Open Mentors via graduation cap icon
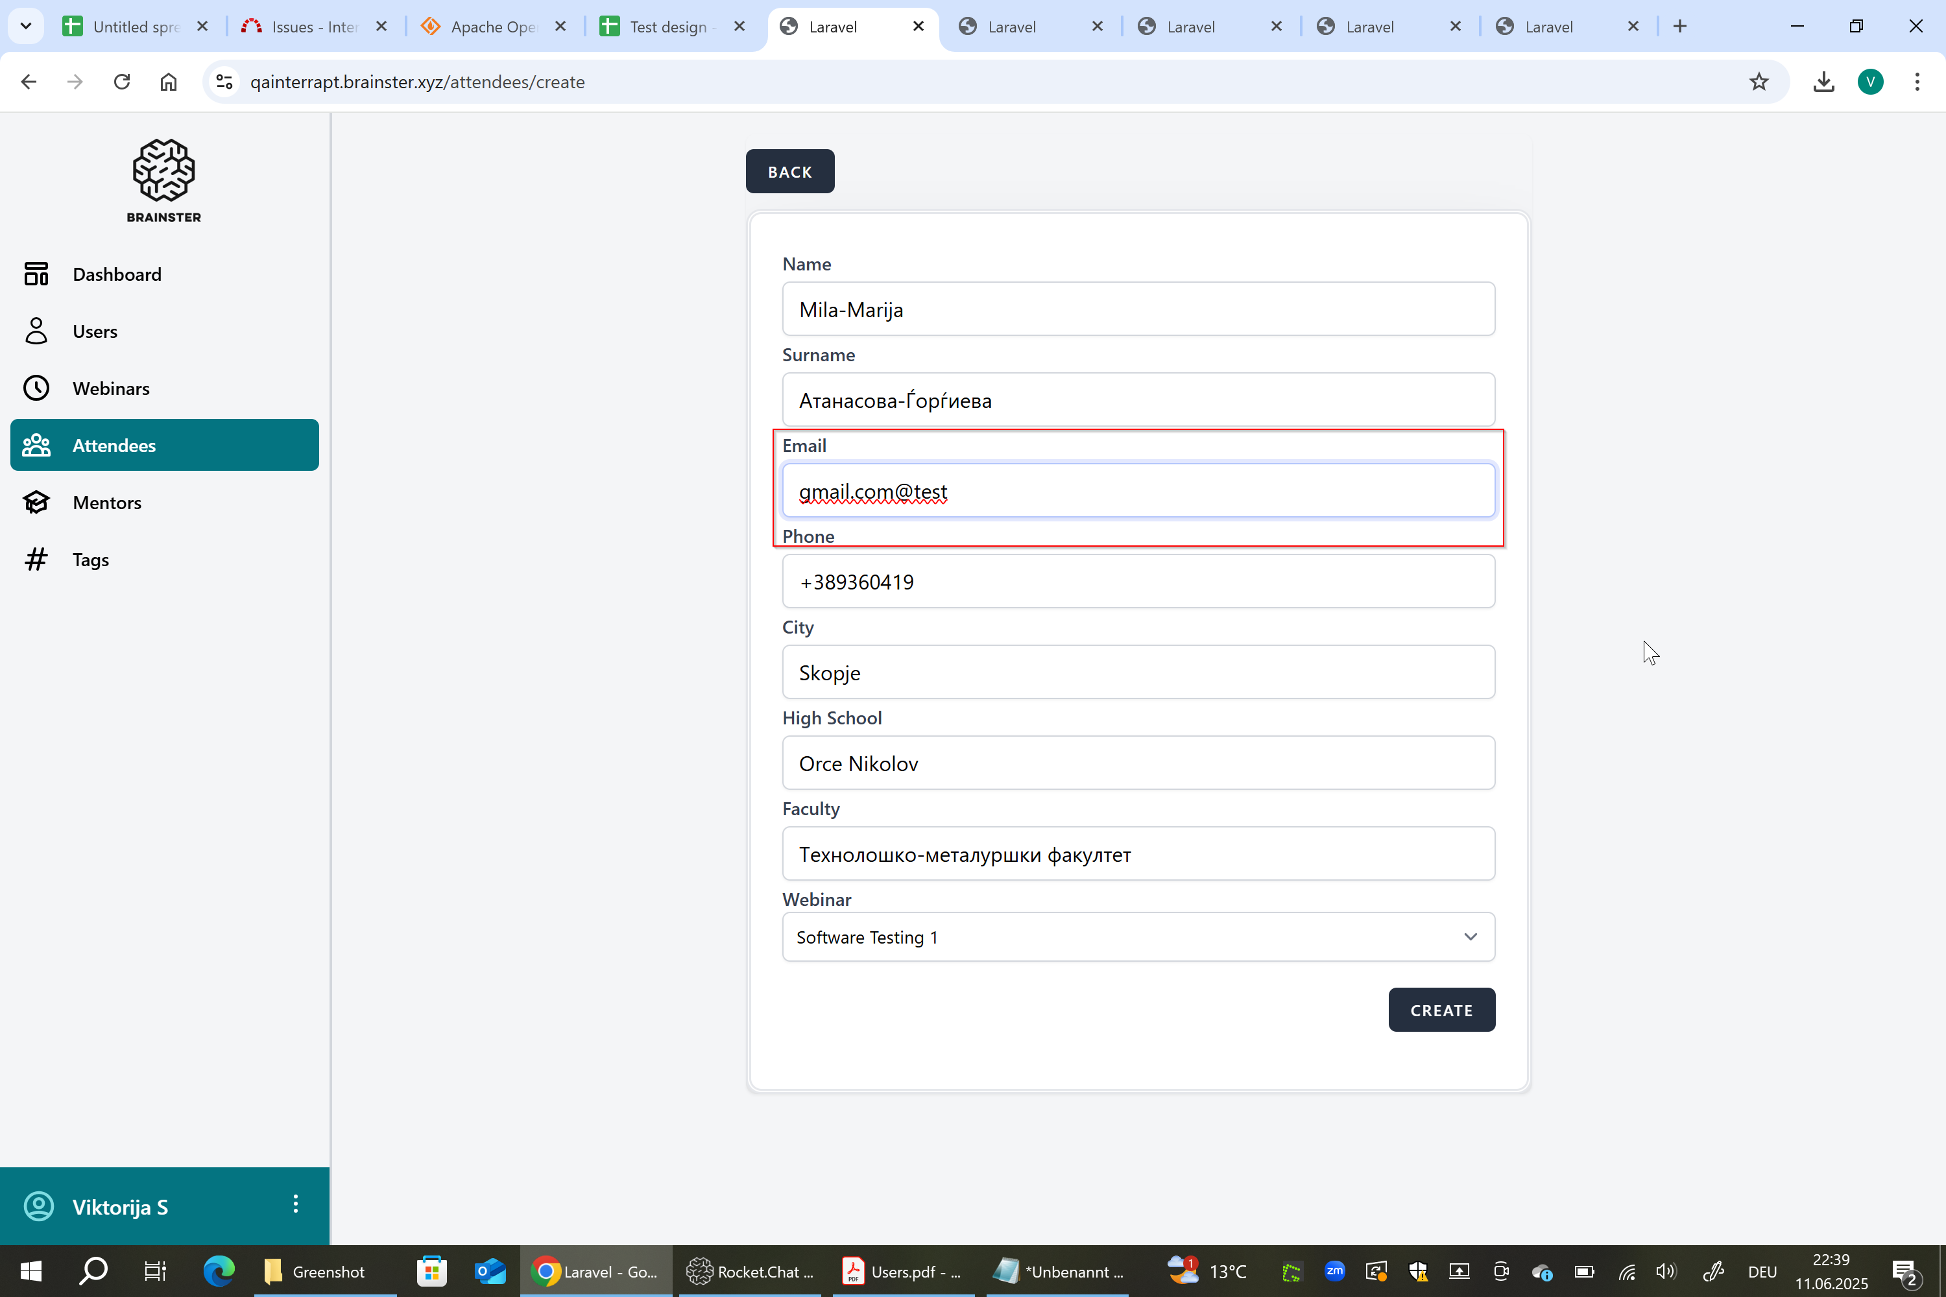 (36, 502)
